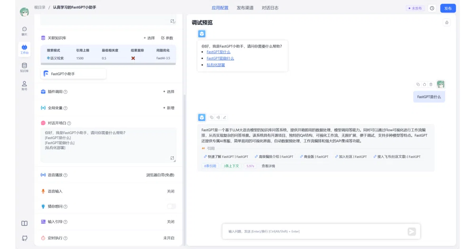Show help for 语音播放
This screenshot has width=475, height=249.
click(x=65, y=175)
